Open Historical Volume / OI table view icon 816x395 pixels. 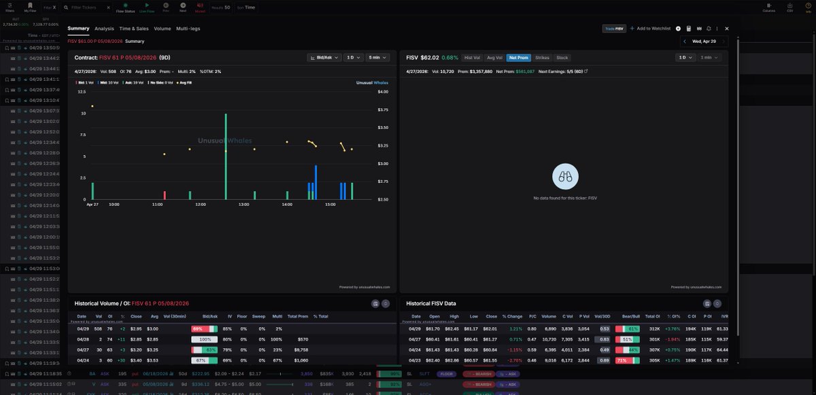pos(375,303)
